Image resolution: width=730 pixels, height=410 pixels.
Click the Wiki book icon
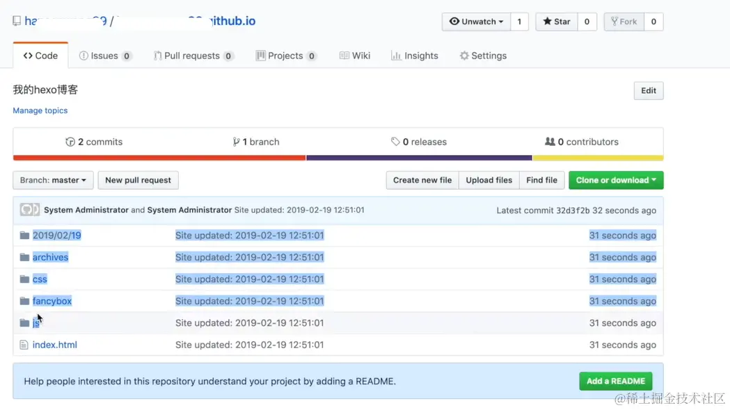click(x=344, y=56)
